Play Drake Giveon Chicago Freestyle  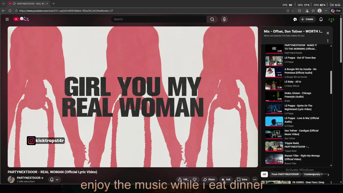coord(296,97)
